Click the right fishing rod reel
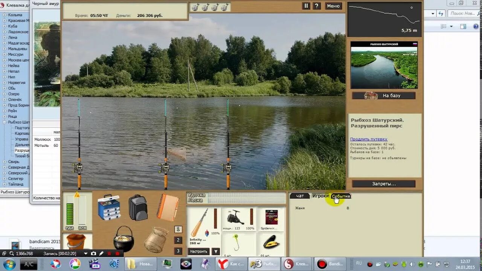This screenshot has width=482, height=271. 227,167
